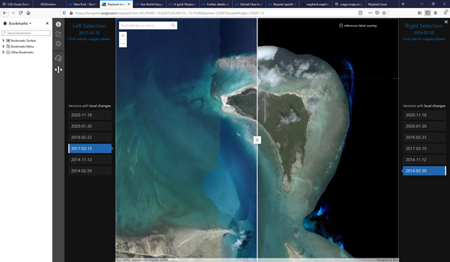Switch to csagis.maps.arcgis tab
450x262 pixels.
click(349, 4)
